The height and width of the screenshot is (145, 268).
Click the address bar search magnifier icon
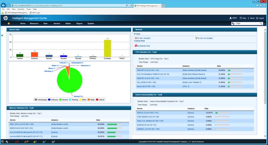[x=127, y=5]
